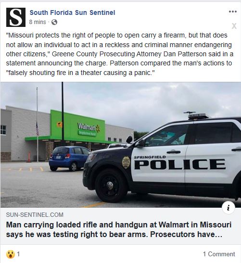
Task: View who reacted via count 1
Action: pyautogui.click(x=18, y=254)
